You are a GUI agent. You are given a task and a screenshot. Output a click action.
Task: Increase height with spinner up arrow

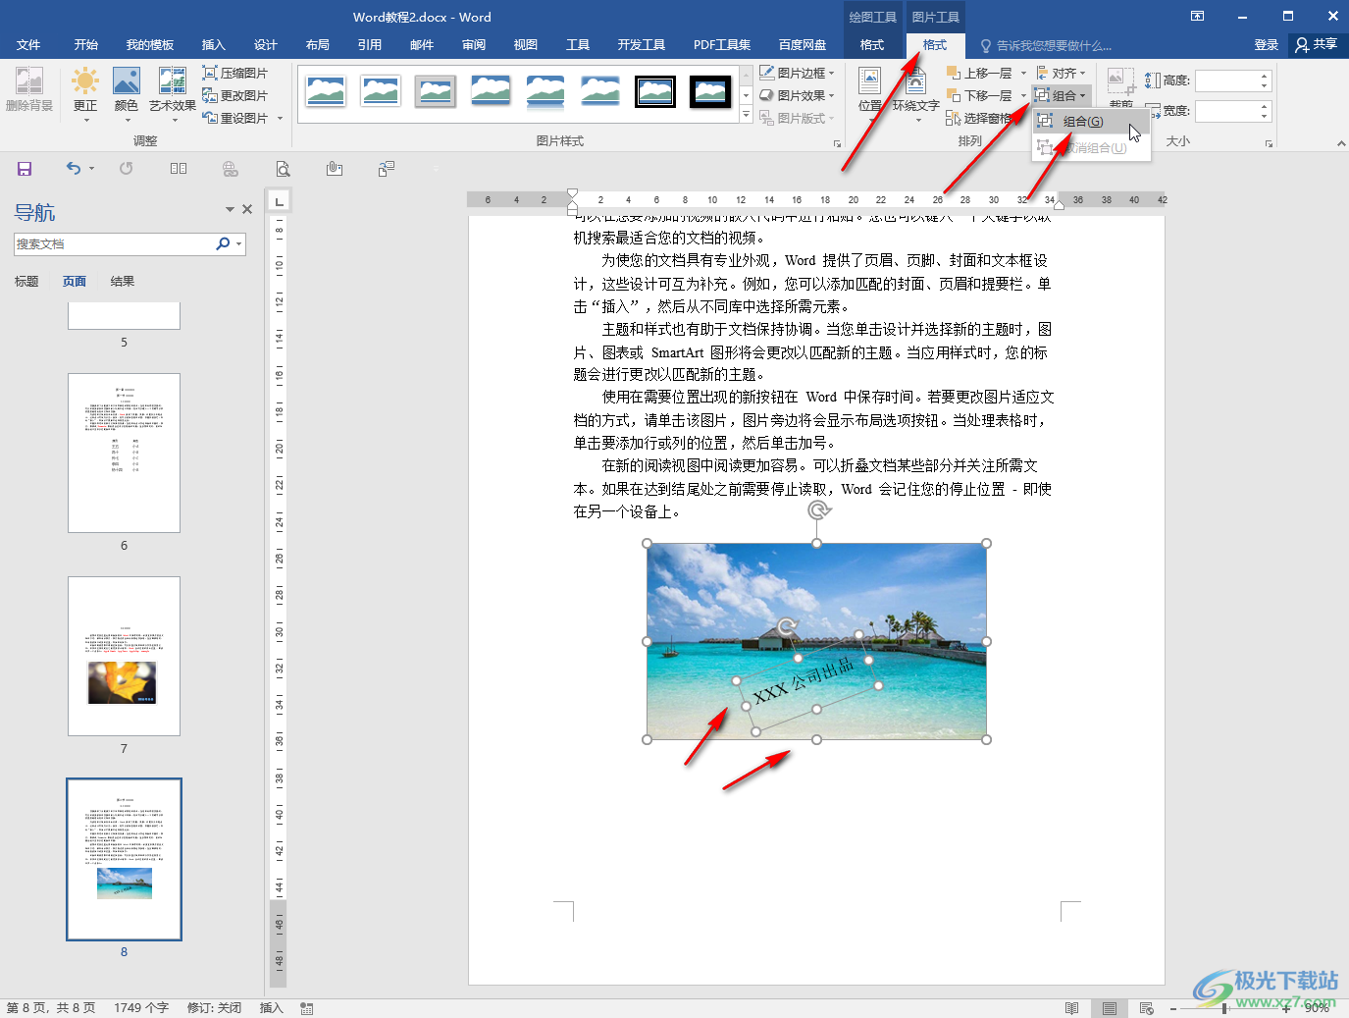click(x=1265, y=76)
